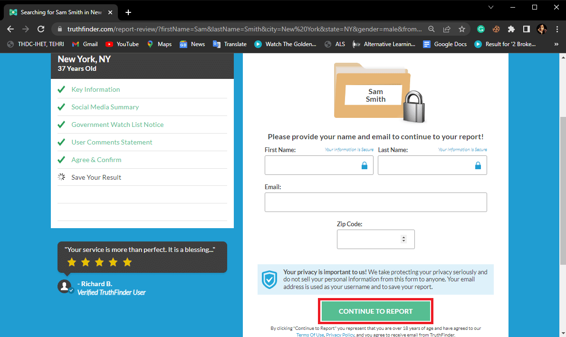Click the lock icon in Last Name field

click(478, 165)
